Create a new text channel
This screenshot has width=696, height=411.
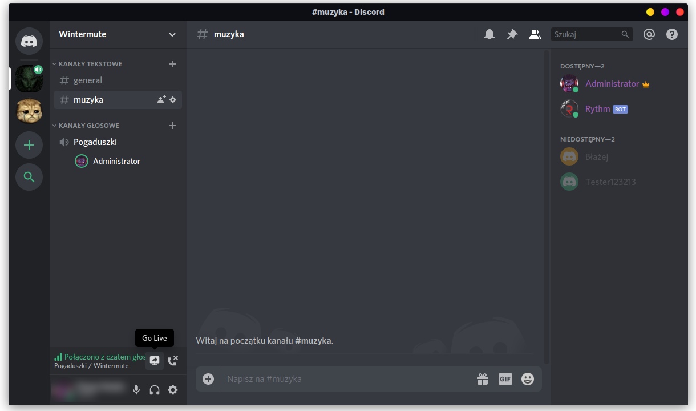point(172,64)
